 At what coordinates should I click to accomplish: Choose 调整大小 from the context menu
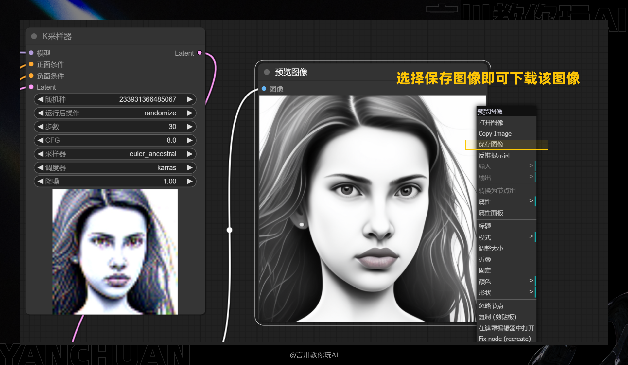click(506, 248)
